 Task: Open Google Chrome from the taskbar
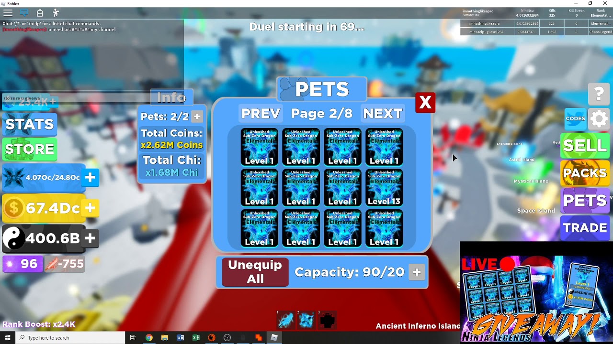149,338
